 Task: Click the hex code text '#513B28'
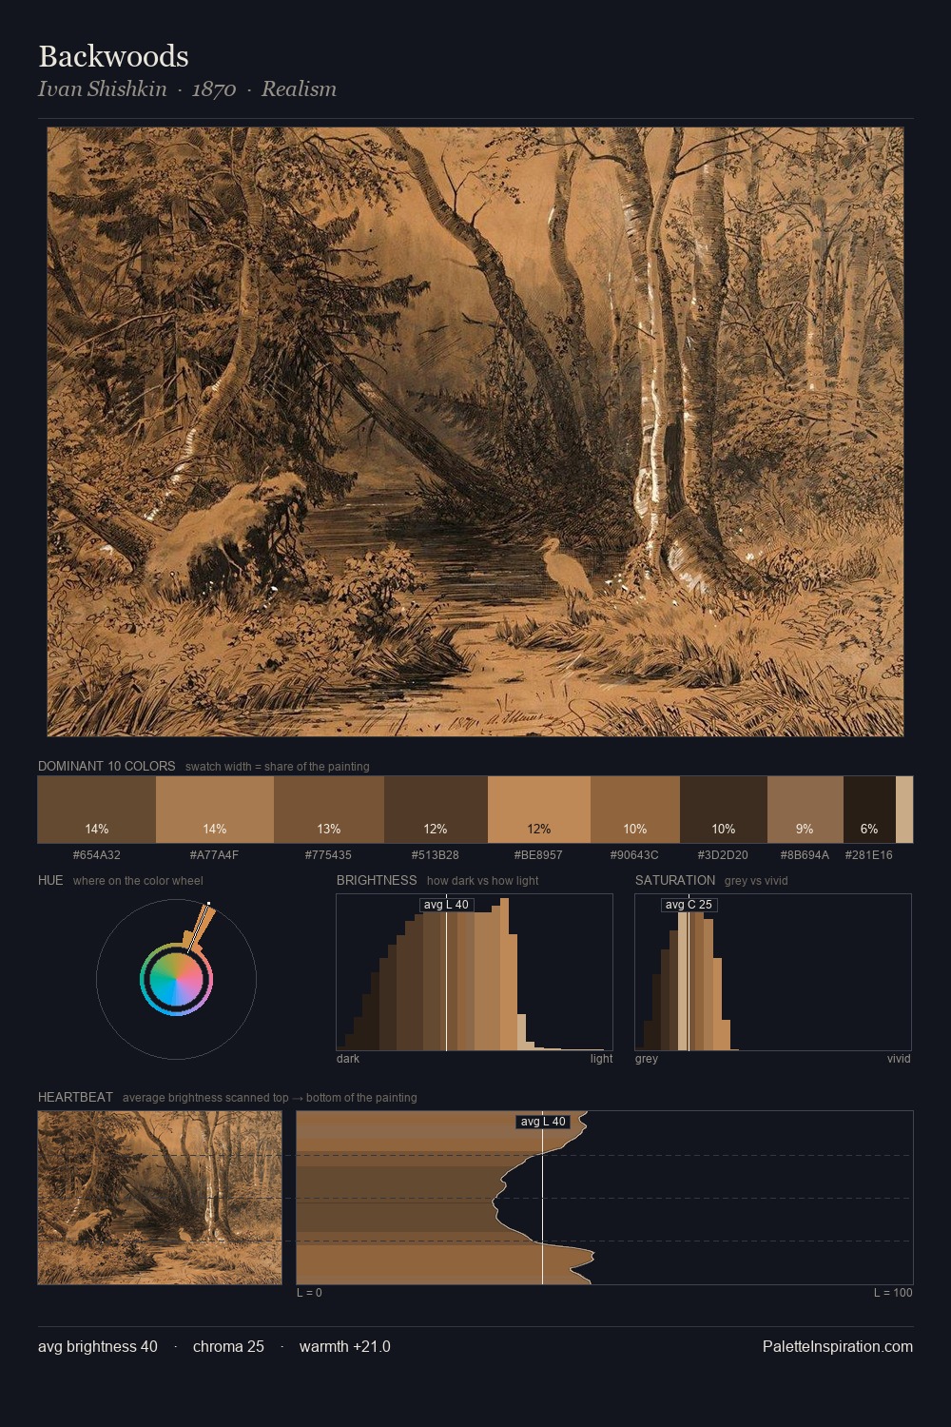point(436,855)
